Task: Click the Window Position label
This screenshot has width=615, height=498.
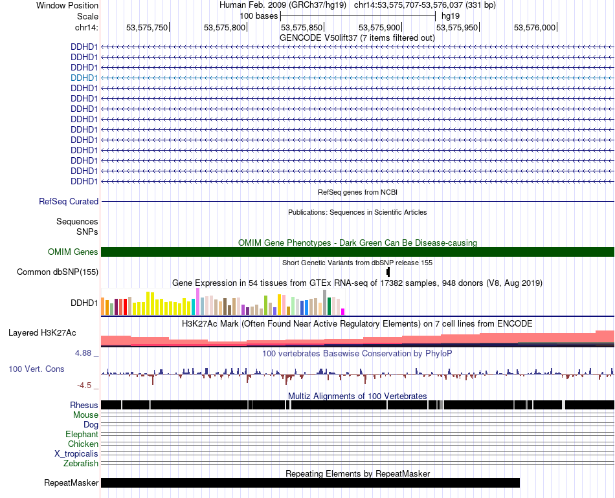Action: pyautogui.click(x=67, y=5)
